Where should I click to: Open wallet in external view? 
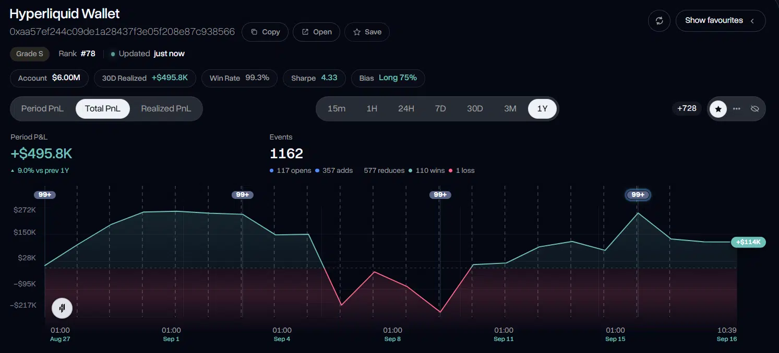pyautogui.click(x=316, y=32)
